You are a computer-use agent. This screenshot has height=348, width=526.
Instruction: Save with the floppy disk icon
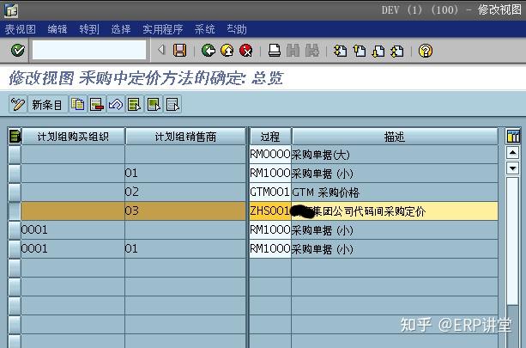[x=180, y=51]
